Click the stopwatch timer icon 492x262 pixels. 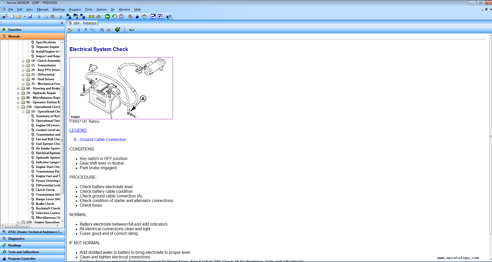(x=144, y=16)
